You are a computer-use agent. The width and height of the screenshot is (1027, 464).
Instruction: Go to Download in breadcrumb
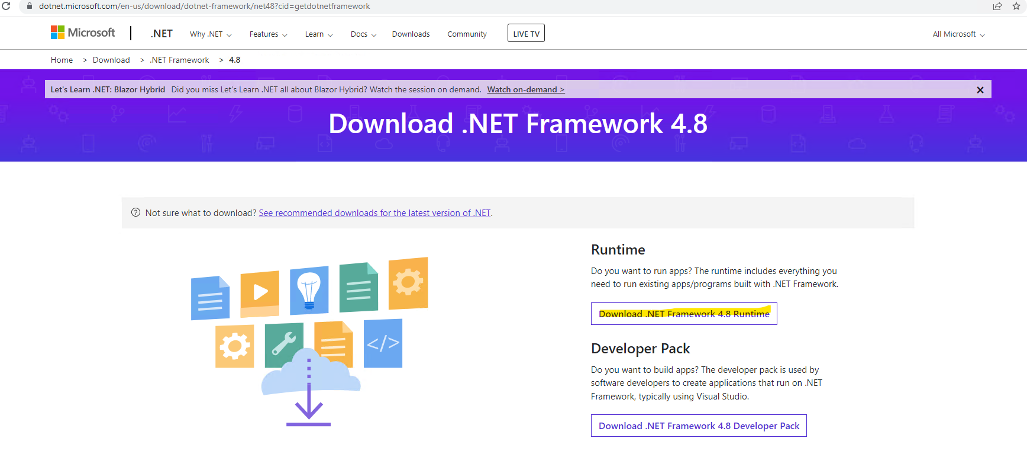111,60
